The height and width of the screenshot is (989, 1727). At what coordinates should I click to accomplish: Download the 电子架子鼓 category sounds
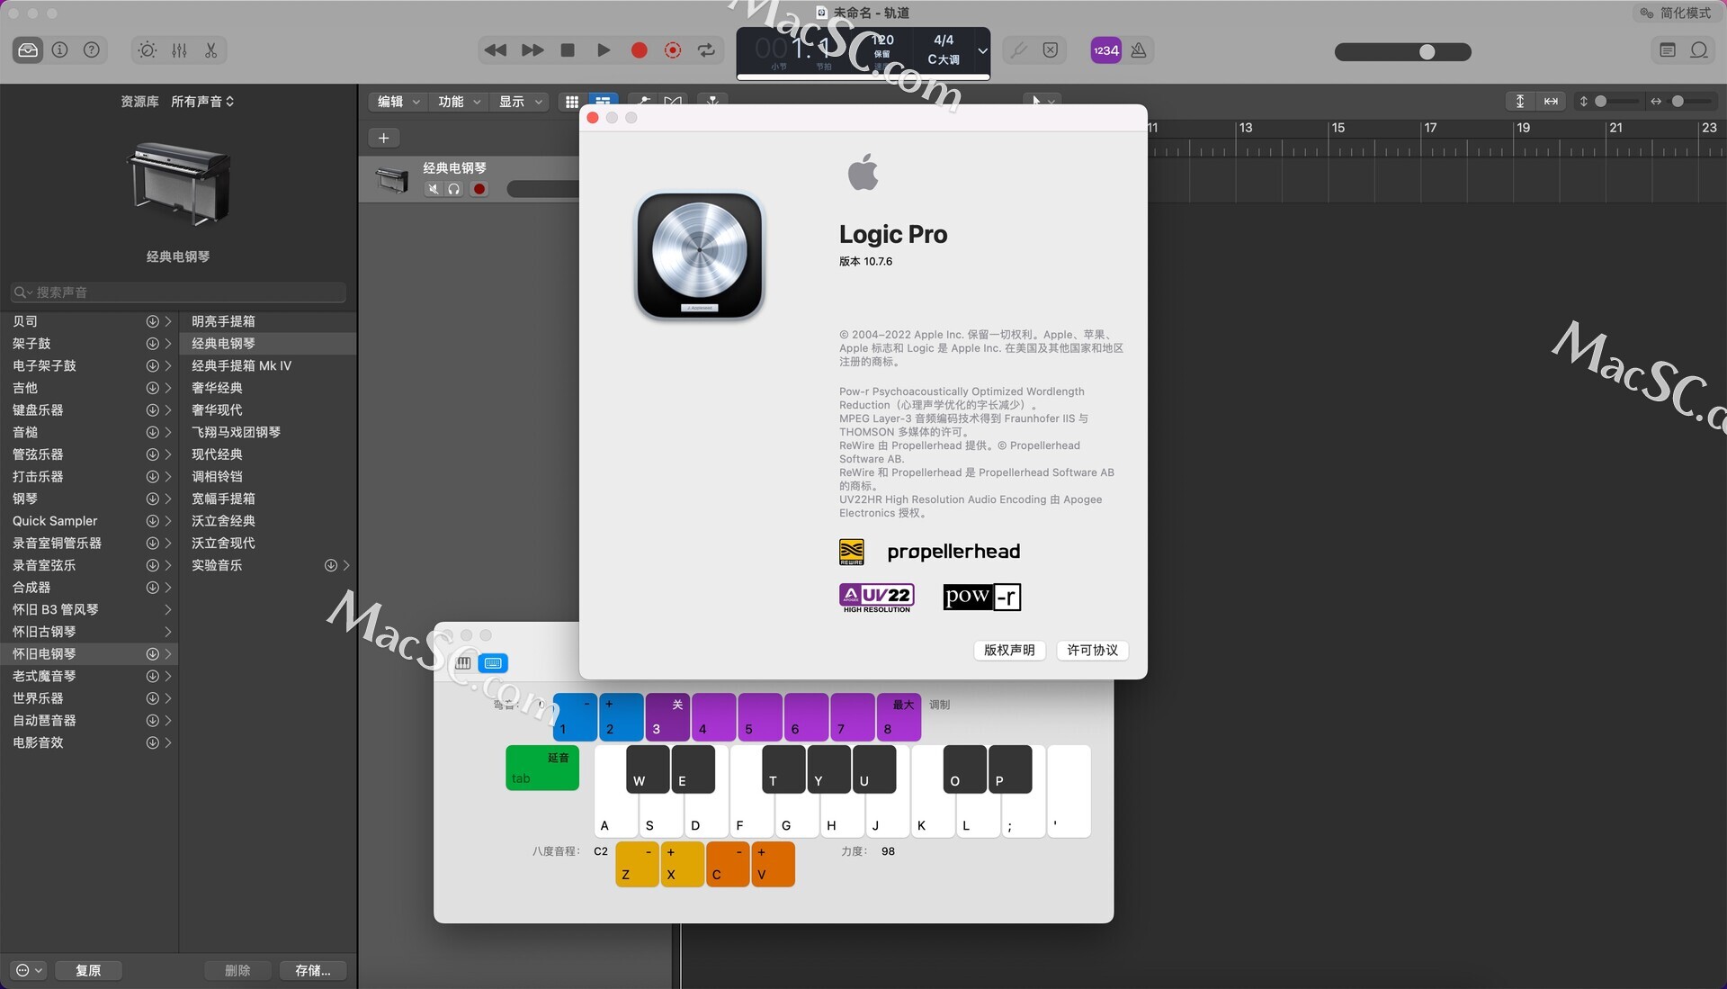(x=152, y=366)
